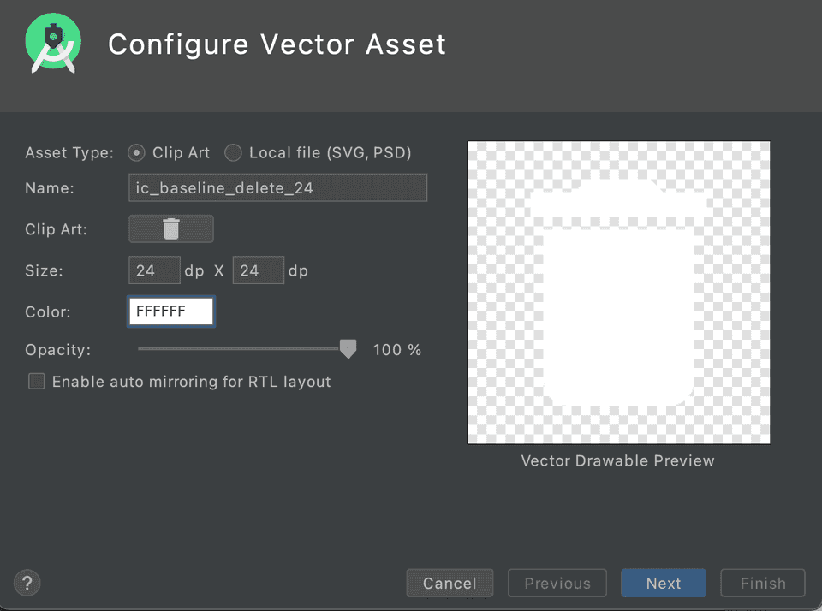The image size is (822, 611).
Task: Click the disabled Finish button
Action: tap(762, 583)
